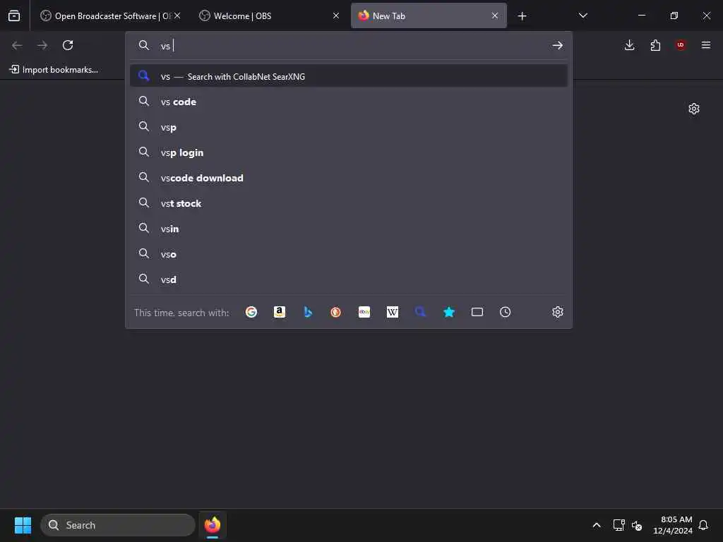This screenshot has width=723, height=542.
Task: Open Firefox View recent browsing button
Action: (14, 16)
